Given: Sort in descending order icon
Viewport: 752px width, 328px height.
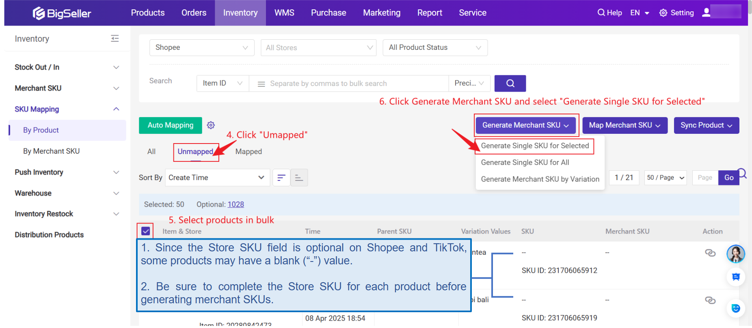Looking at the screenshot, I should [x=281, y=178].
